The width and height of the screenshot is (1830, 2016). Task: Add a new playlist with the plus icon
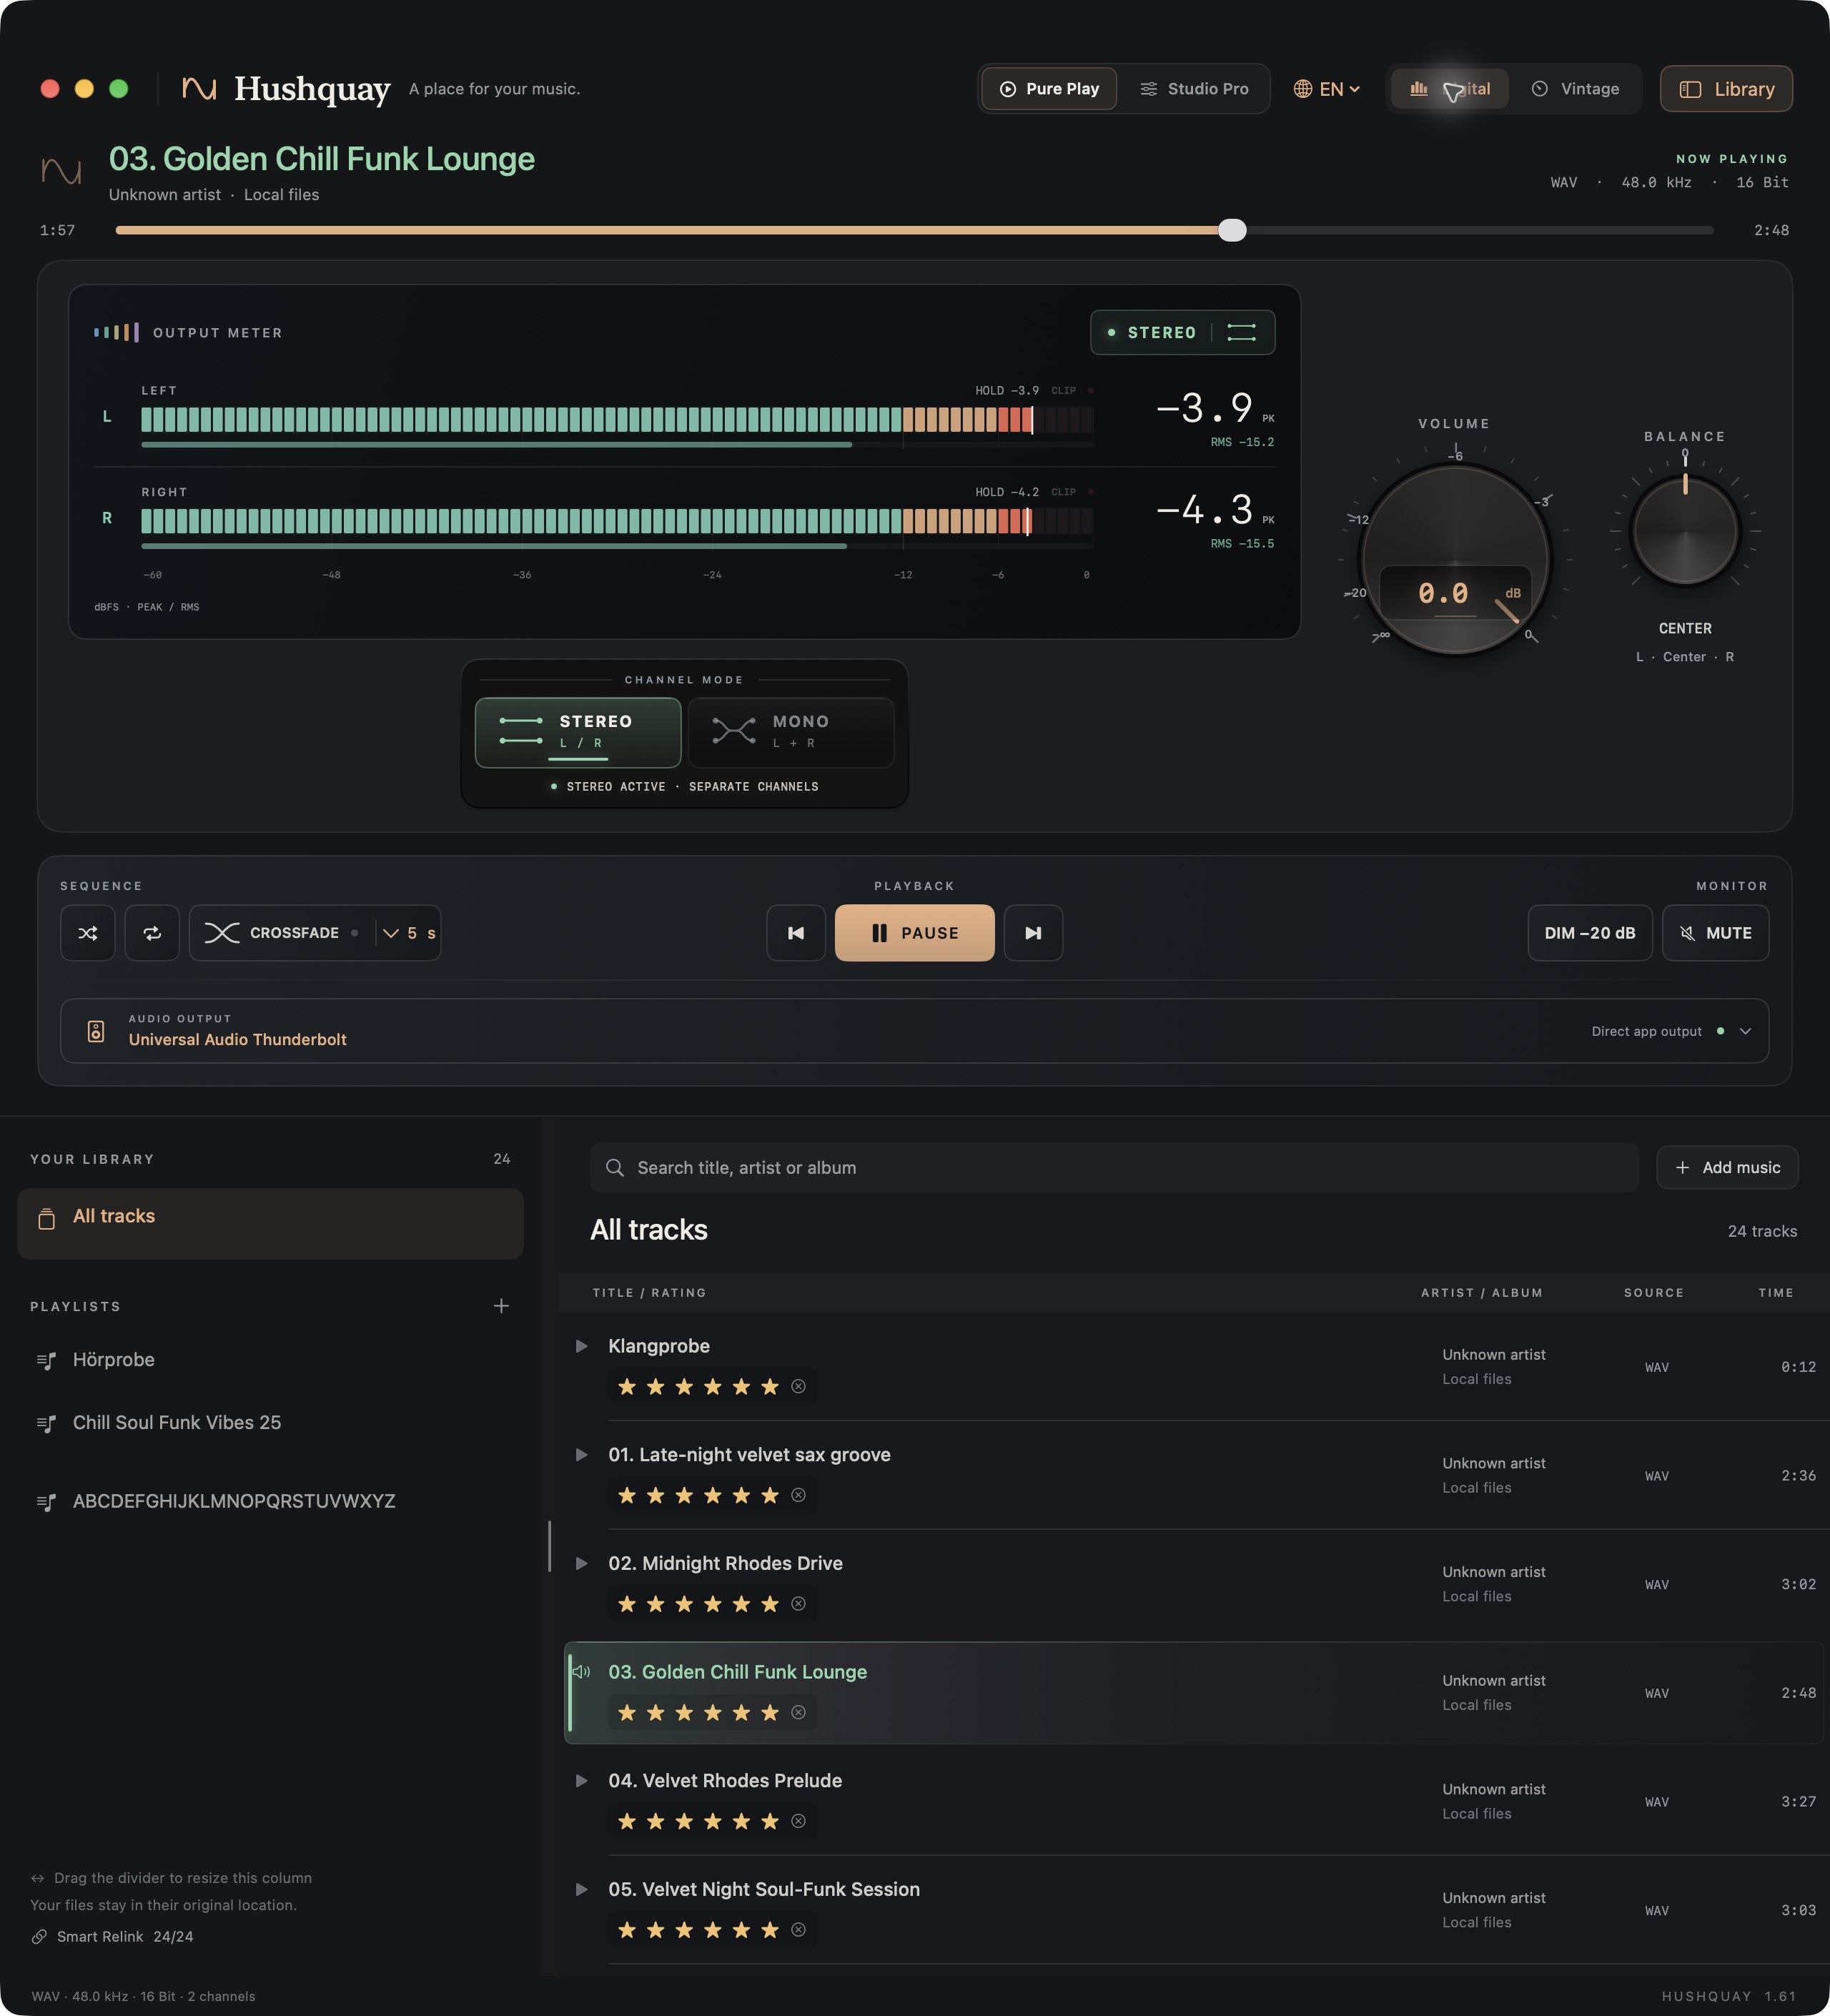click(x=501, y=1306)
